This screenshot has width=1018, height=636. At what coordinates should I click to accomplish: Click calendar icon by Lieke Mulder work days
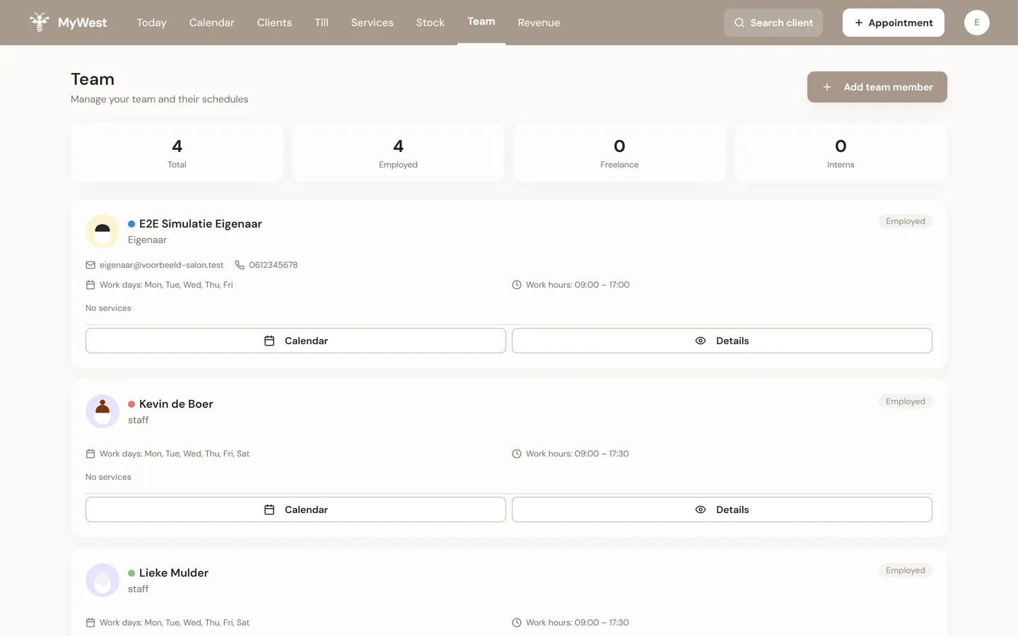[90, 623]
